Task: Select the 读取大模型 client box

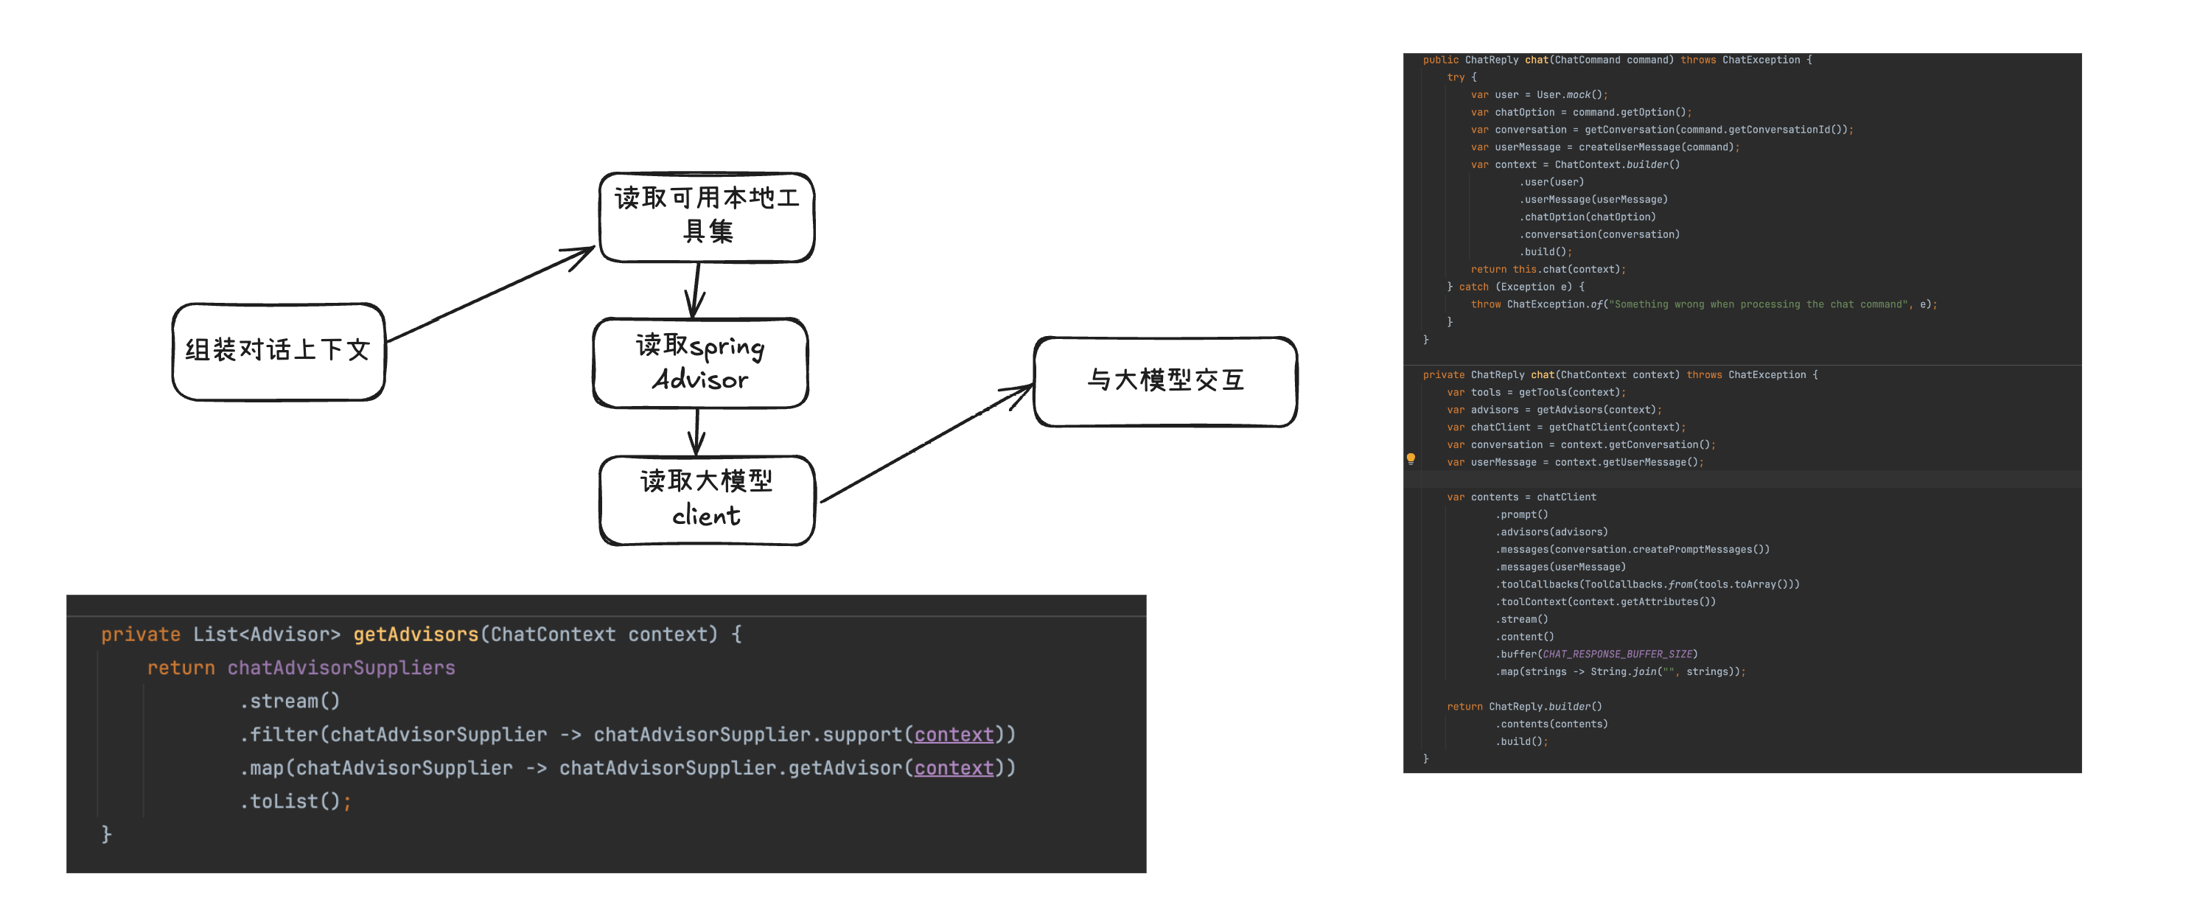Action: (x=706, y=499)
